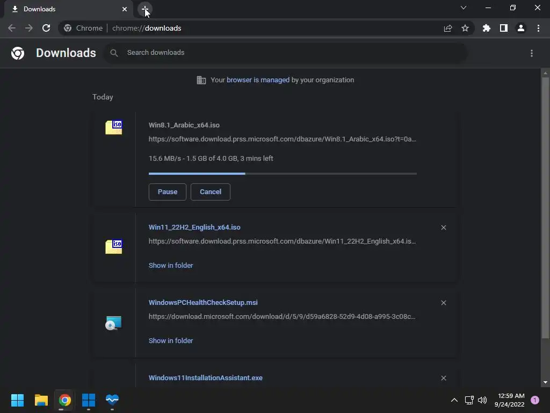
Task: Click the page vertical scrollbar thumb
Action: pyautogui.click(x=545, y=208)
